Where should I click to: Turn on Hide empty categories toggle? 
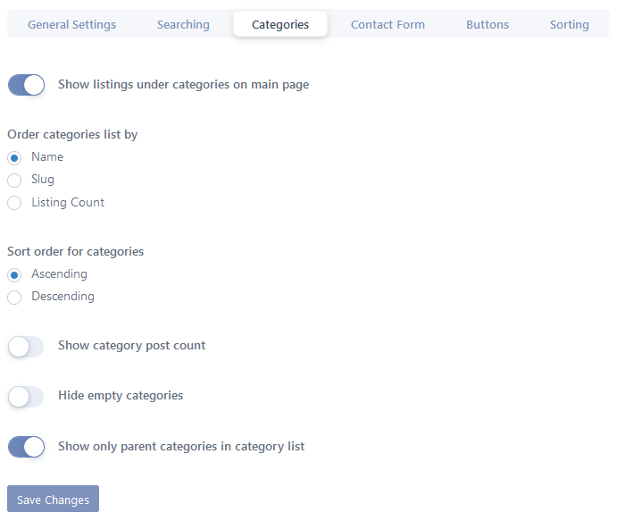(26, 397)
